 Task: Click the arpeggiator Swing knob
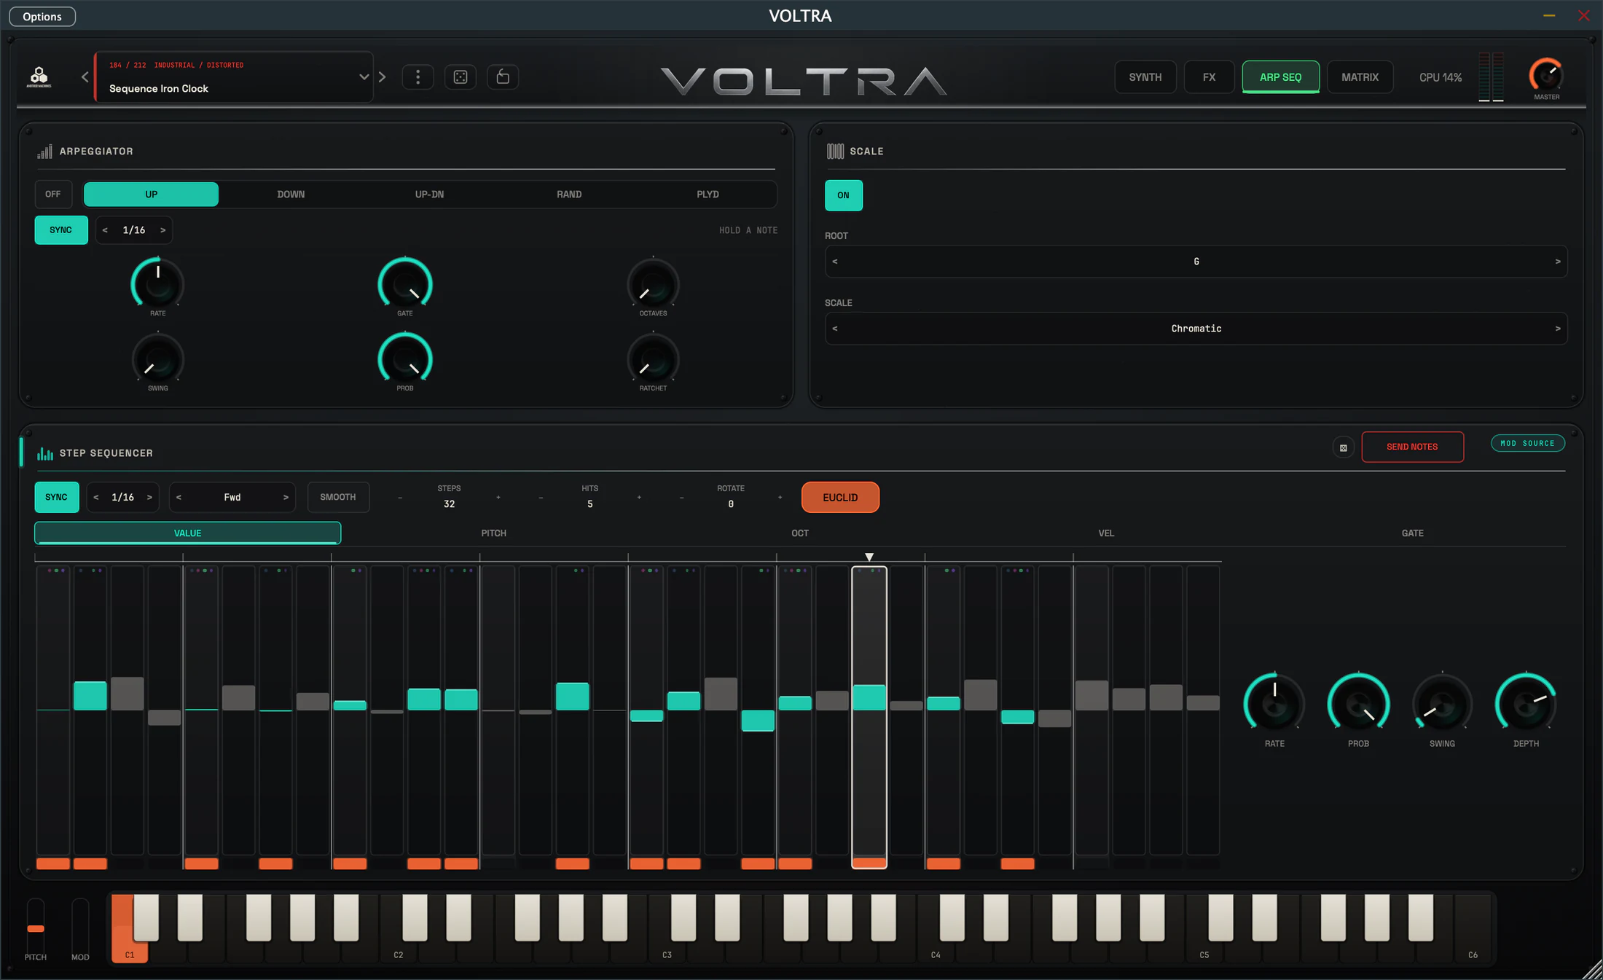[157, 359]
